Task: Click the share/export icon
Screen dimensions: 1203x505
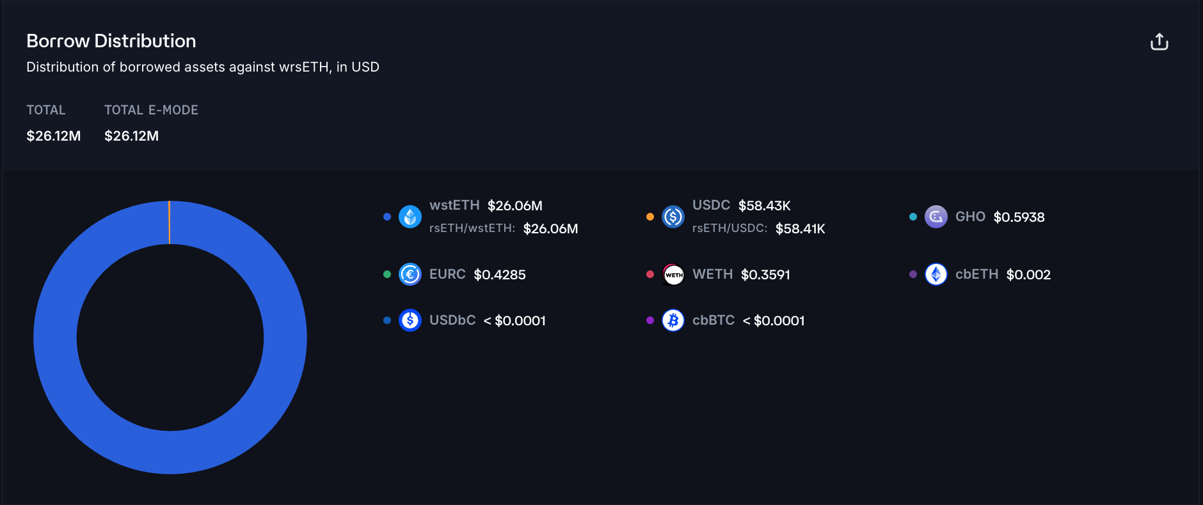Action: (1159, 42)
